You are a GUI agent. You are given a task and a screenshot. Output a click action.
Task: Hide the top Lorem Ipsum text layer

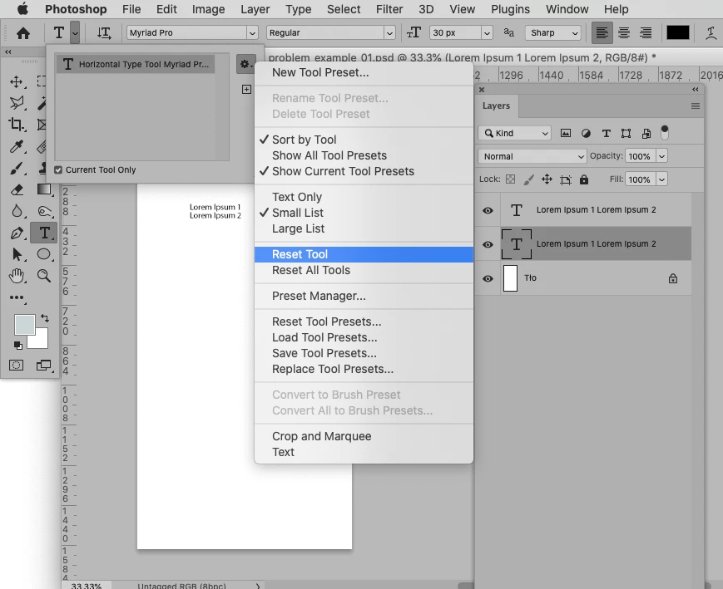click(x=488, y=210)
